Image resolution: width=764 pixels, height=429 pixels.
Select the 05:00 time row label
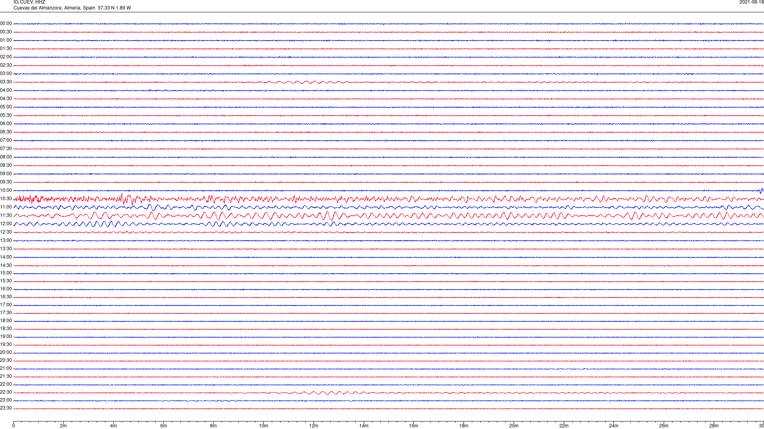(x=6, y=107)
